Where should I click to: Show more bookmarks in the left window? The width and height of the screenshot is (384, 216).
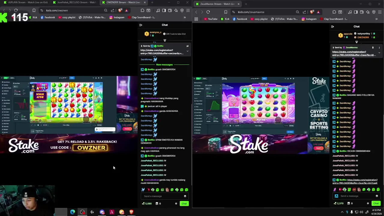coord(184,17)
